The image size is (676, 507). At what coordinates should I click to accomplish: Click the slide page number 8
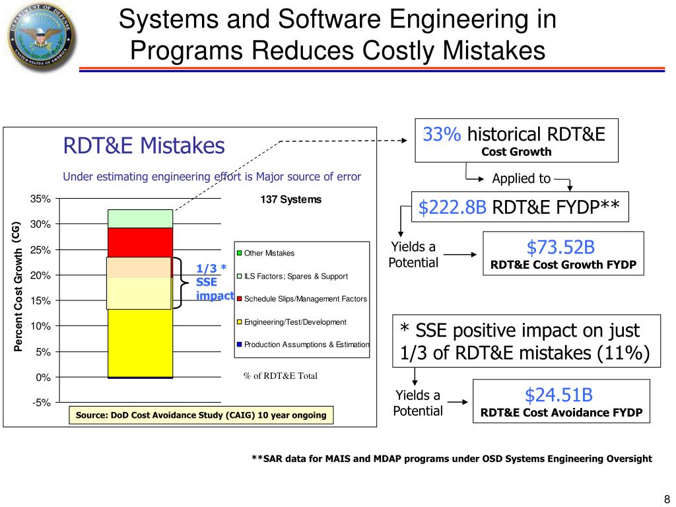[667, 500]
